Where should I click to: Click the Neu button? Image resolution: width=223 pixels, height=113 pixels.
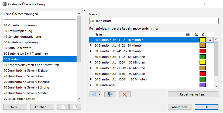point(15,107)
